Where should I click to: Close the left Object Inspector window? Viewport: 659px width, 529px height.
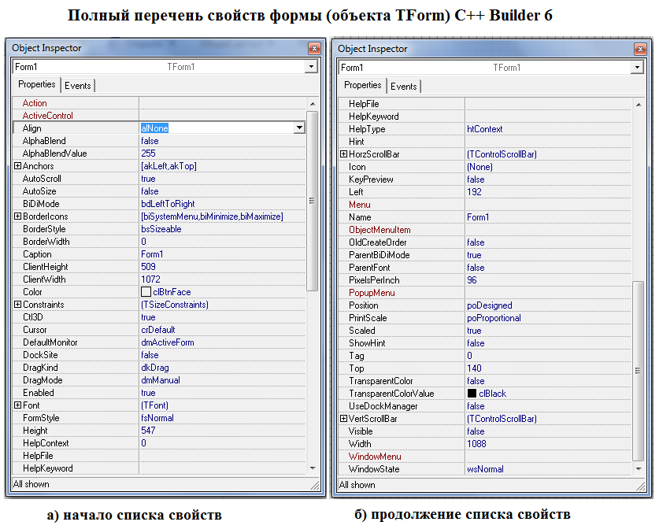point(314,48)
